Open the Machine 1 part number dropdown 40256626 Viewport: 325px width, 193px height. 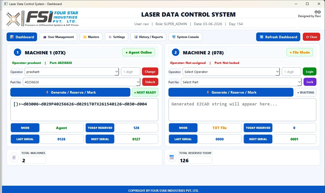pos(81,82)
